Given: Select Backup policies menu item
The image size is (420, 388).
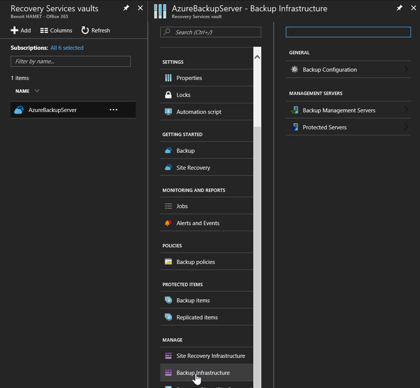Looking at the screenshot, I should pyautogui.click(x=196, y=262).
